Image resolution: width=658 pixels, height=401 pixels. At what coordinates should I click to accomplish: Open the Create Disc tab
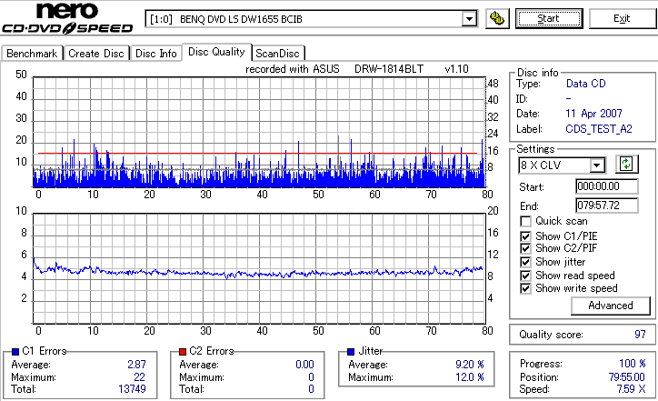(x=96, y=54)
